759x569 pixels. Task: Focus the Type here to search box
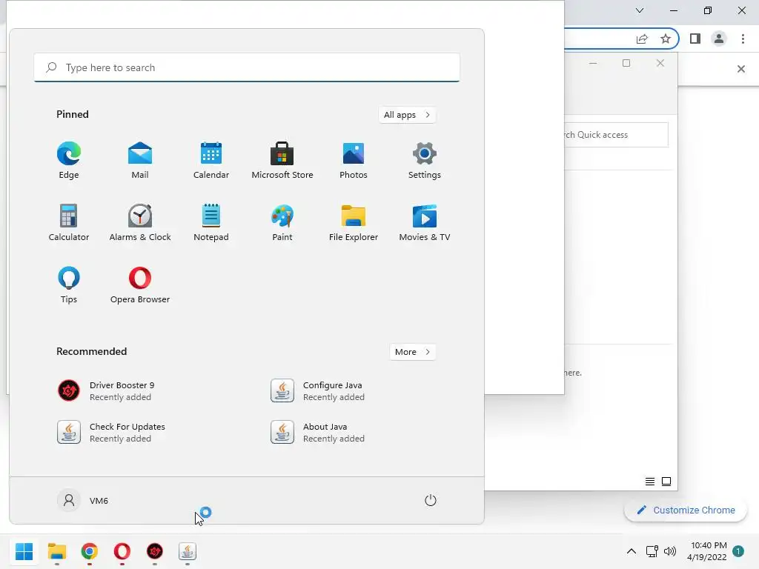point(247,67)
